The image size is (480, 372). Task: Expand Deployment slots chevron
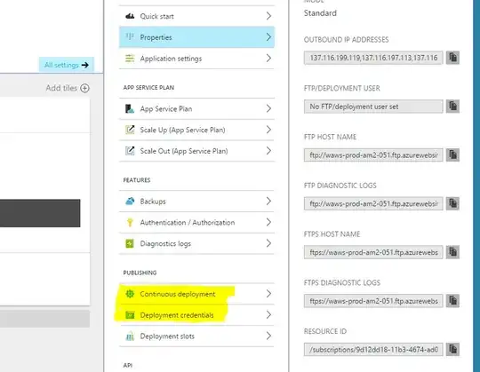pyautogui.click(x=268, y=336)
